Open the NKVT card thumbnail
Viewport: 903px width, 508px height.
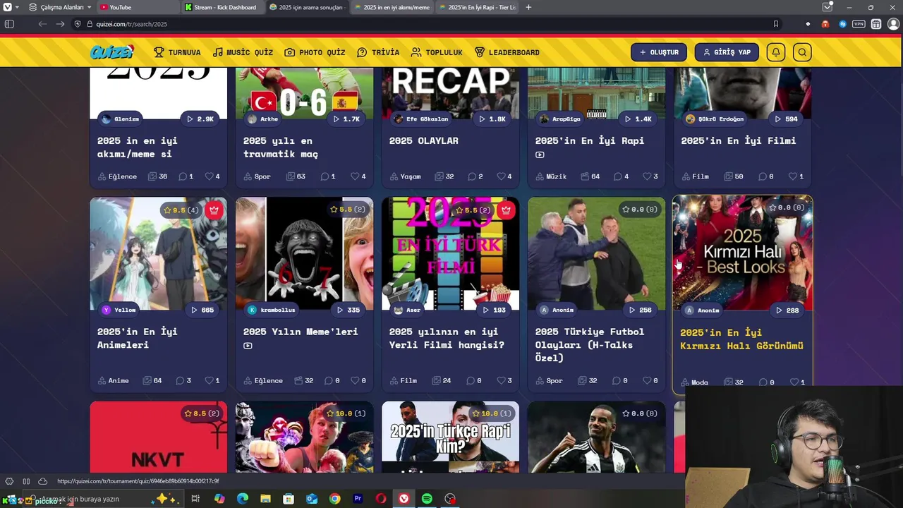coord(159,437)
